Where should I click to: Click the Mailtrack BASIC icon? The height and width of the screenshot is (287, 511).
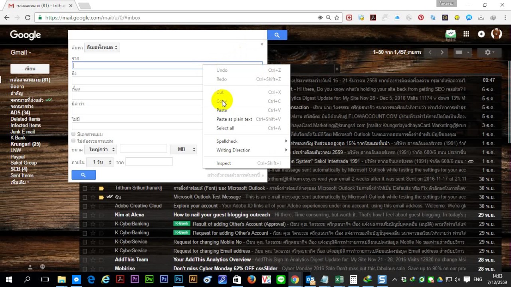coord(451,35)
